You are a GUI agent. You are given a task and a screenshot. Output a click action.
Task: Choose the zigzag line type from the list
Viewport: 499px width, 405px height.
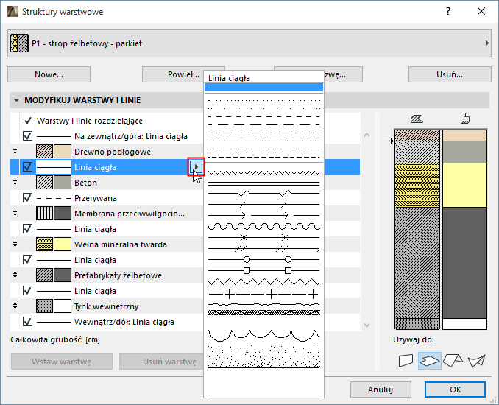263,172
